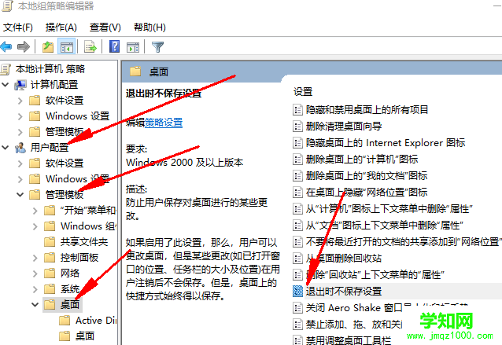This screenshot has width=502, height=345.
Task: Select 控制面板 folder in the tree
Action: click(79, 258)
